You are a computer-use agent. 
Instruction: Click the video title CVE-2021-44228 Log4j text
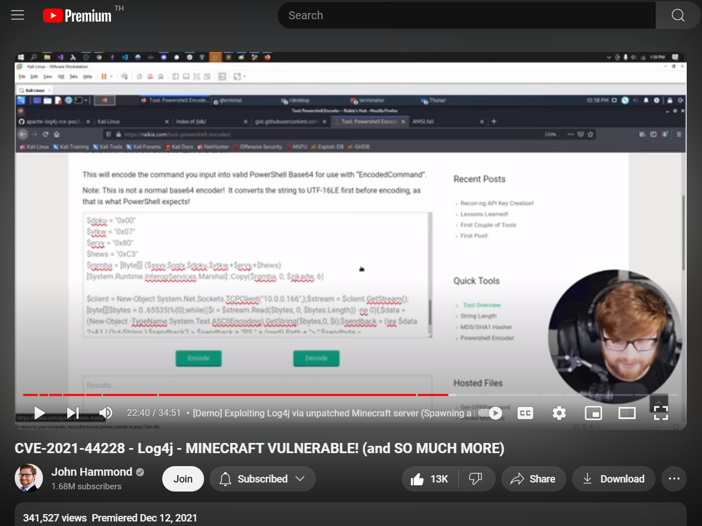click(259, 448)
